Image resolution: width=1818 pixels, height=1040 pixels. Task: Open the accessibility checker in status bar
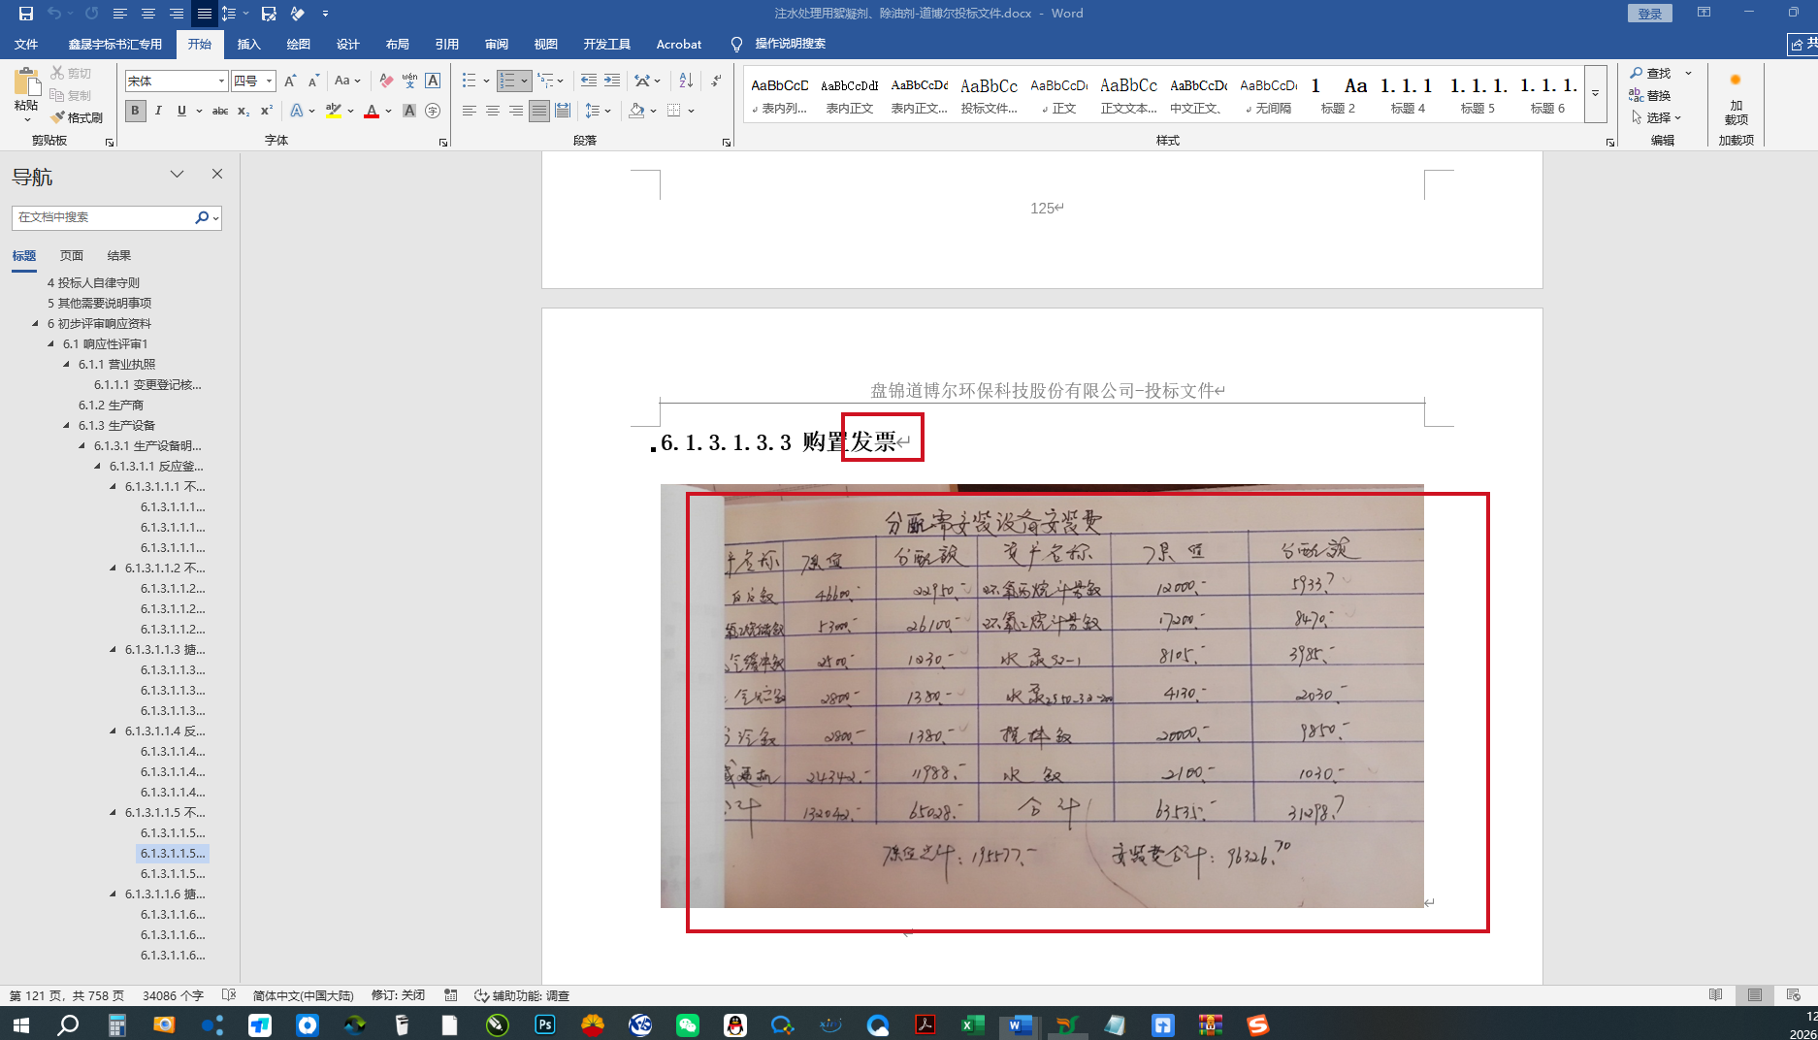pyautogui.click(x=522, y=995)
